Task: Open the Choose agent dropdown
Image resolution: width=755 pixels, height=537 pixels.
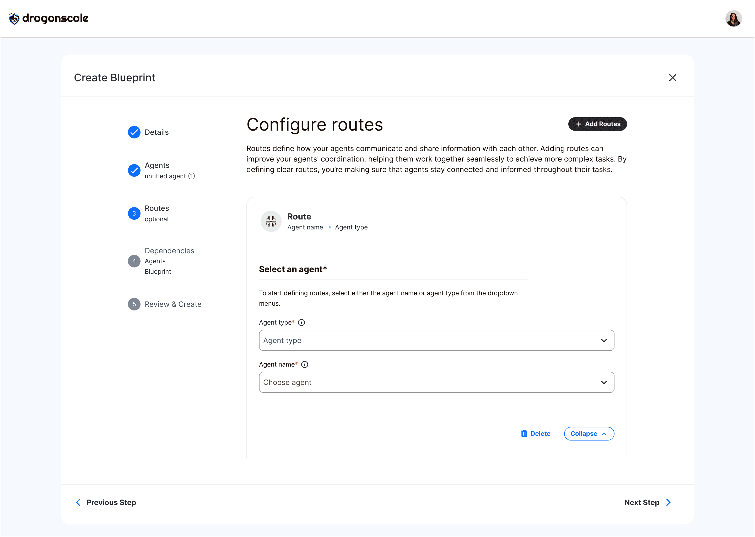Action: (x=436, y=382)
